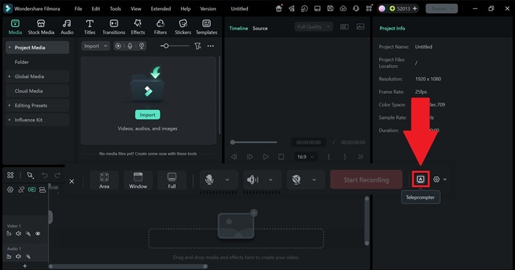Open the Full Quality dropdown
The width and height of the screenshot is (515, 270).
pyautogui.click(x=314, y=26)
